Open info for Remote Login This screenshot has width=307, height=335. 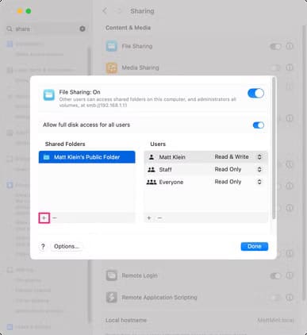[x=290, y=275]
